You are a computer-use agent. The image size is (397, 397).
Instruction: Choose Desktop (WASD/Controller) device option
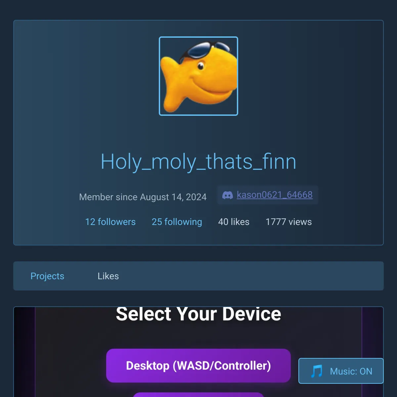pyautogui.click(x=198, y=366)
